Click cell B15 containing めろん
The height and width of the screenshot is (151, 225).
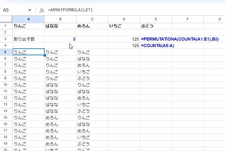(x=61, y=118)
